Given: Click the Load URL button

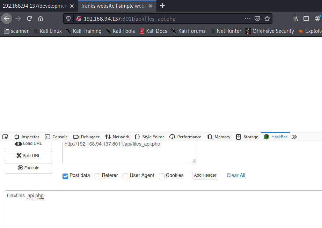Looking at the screenshot, I should [28, 145].
